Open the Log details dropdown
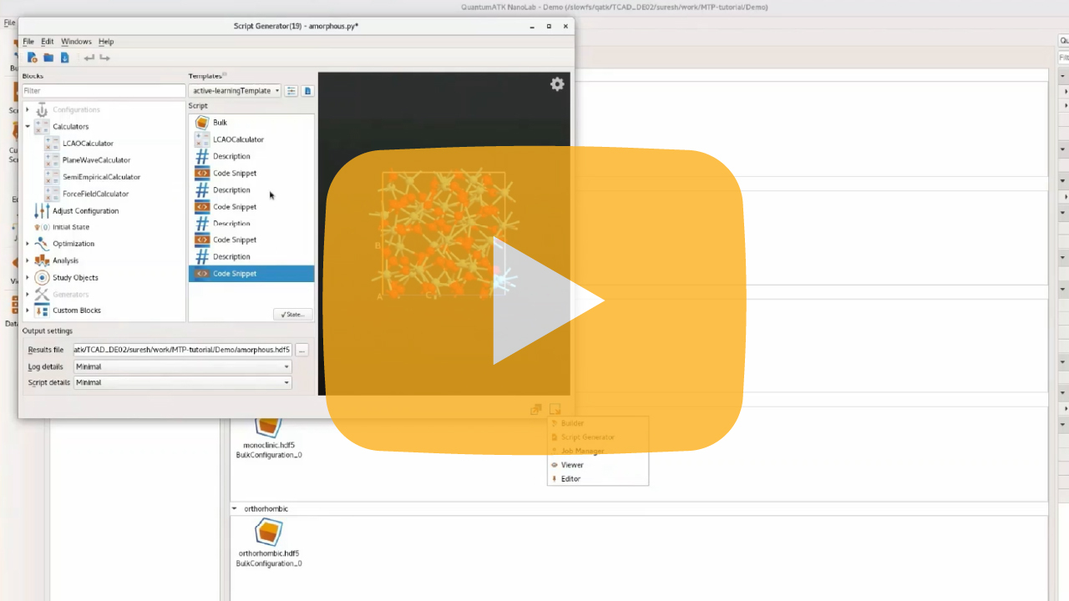Screen dimensions: 1069x601 (182, 366)
